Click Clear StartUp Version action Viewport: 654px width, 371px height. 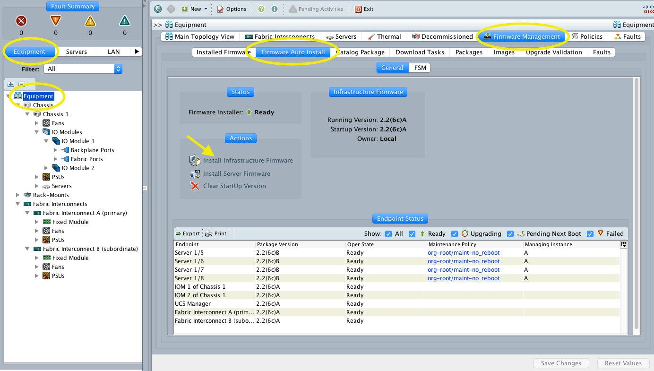[x=235, y=186]
